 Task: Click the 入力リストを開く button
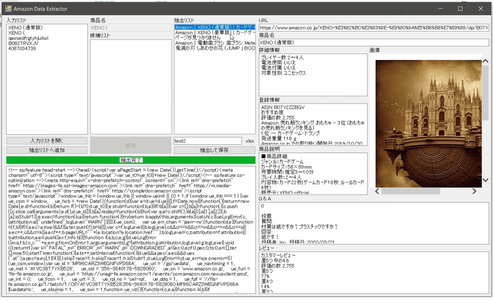click(47, 141)
